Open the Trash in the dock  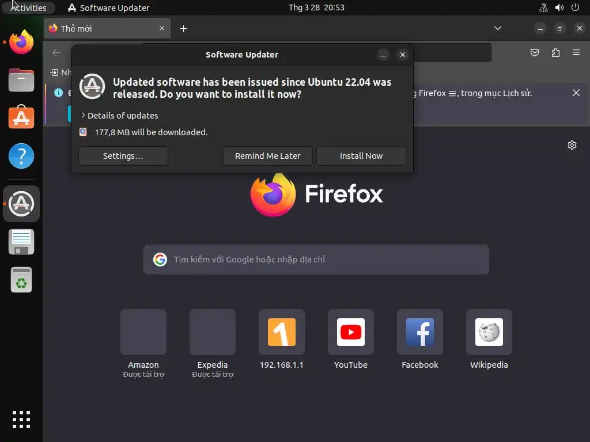[x=21, y=280]
